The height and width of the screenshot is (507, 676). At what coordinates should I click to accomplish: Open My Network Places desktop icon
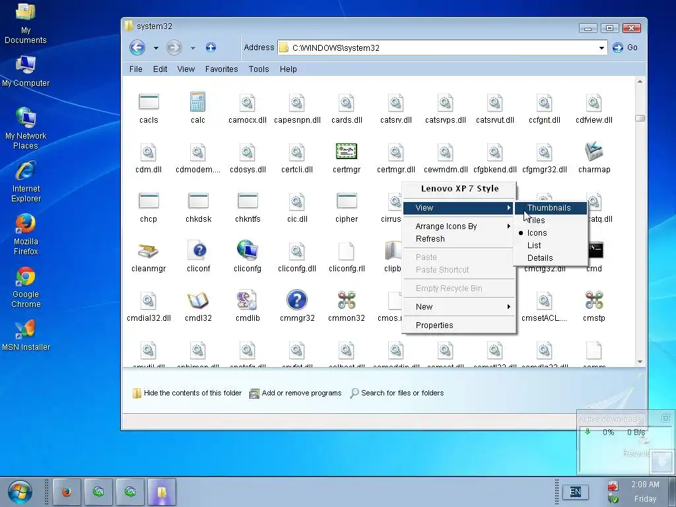[x=26, y=129]
